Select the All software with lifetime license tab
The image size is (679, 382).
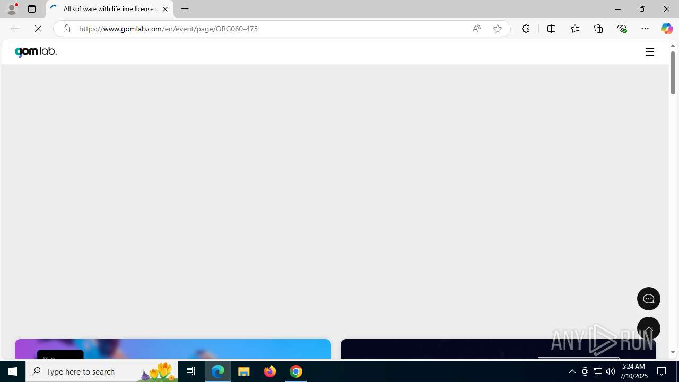click(x=110, y=9)
